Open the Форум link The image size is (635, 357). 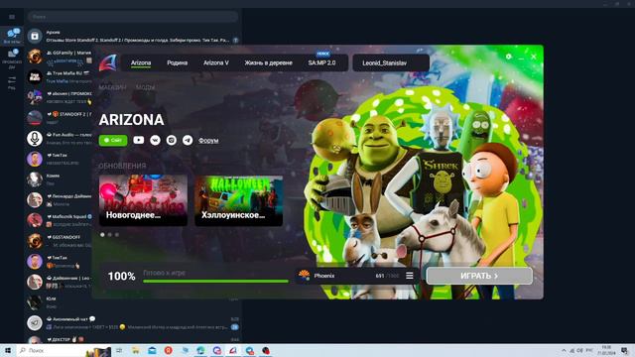(x=208, y=141)
